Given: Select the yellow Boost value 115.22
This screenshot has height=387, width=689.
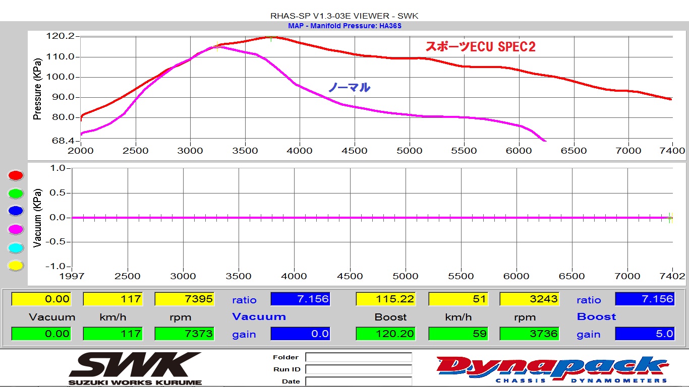Looking at the screenshot, I should click(386, 299).
